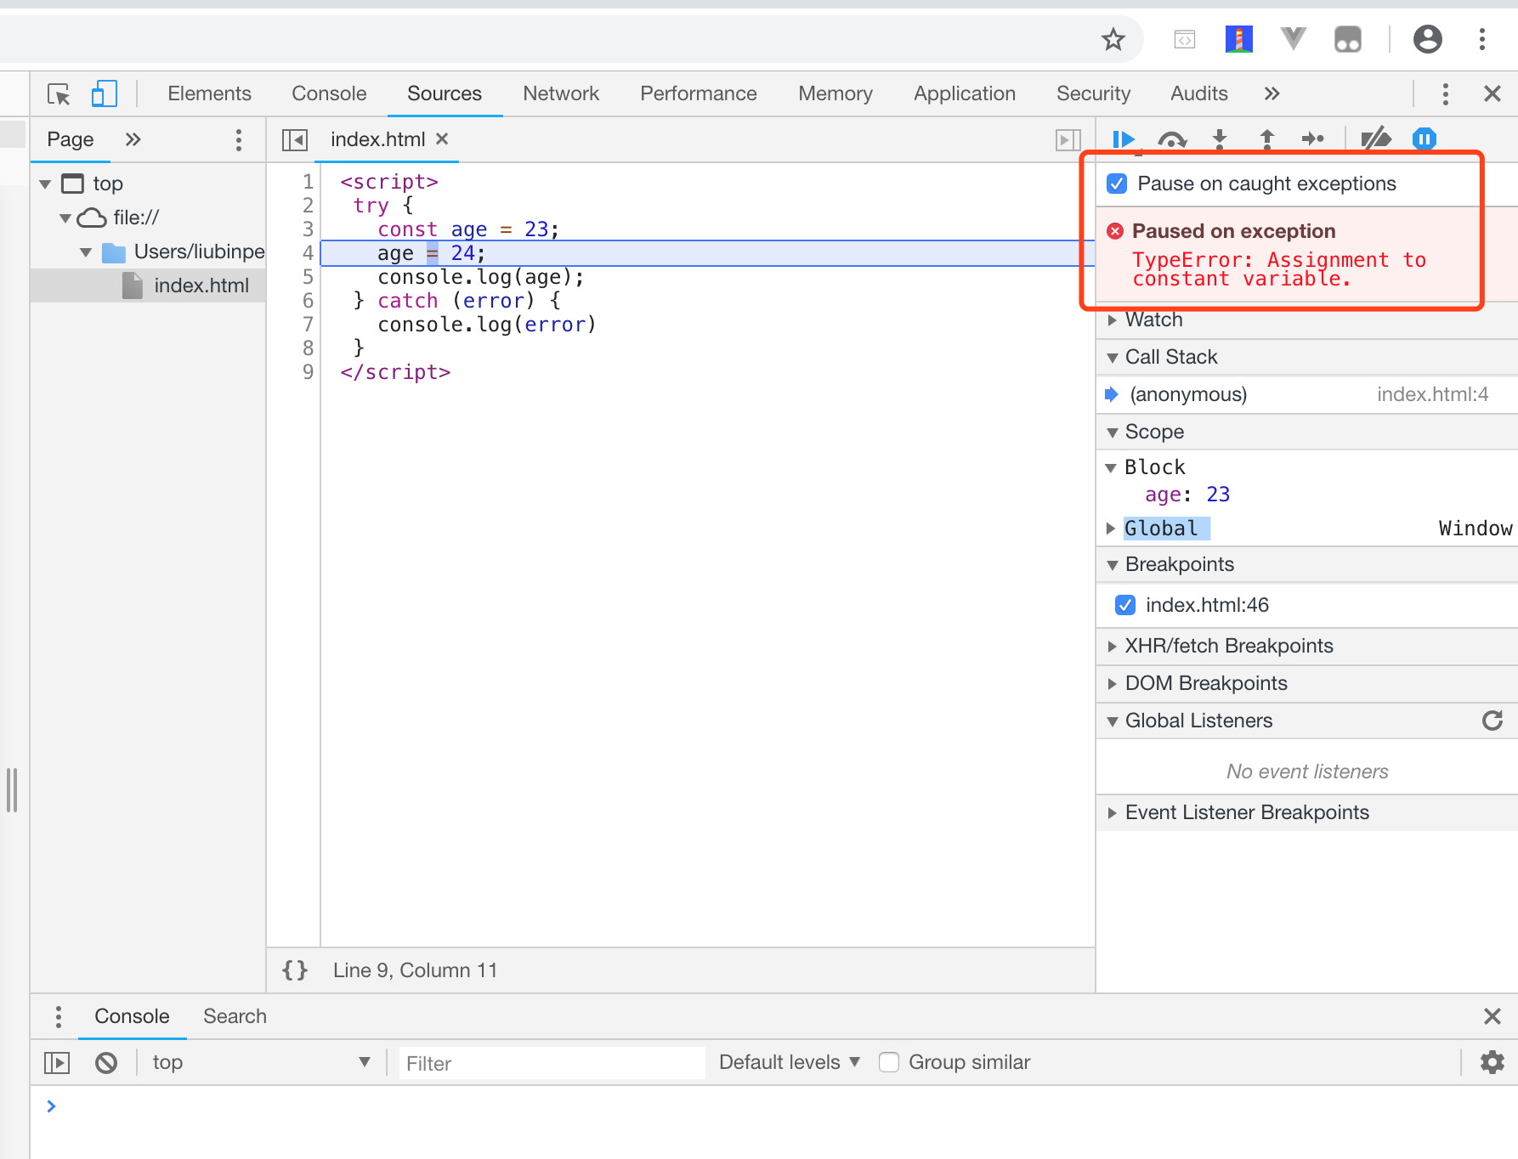Click the console Filter input field
The width and height of the screenshot is (1518, 1159).
[x=552, y=1063]
